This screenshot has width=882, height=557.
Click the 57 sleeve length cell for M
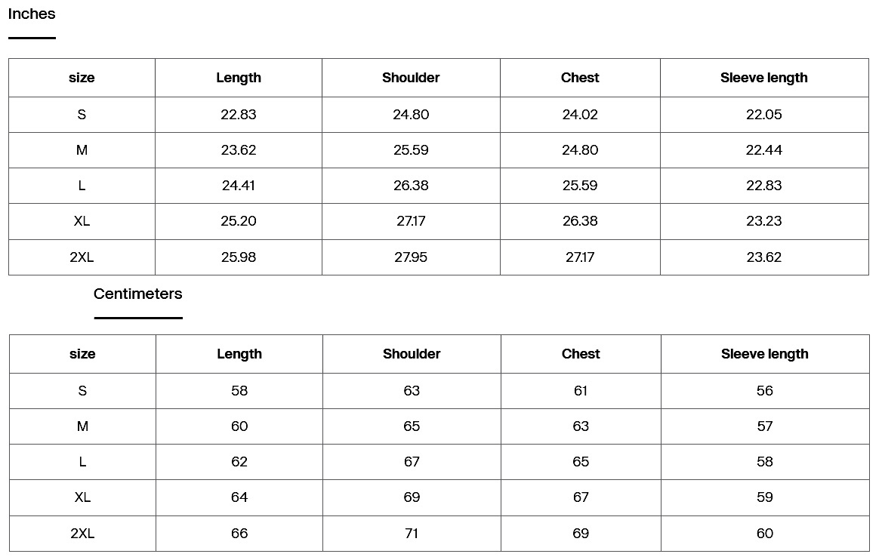[765, 426]
